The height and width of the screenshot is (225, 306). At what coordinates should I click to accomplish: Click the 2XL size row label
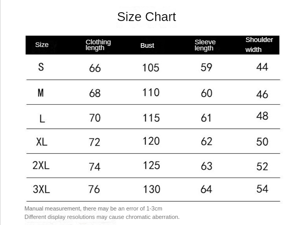[41, 165]
